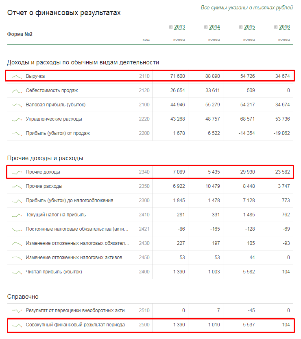Click the Справочно section heading

tap(23, 297)
